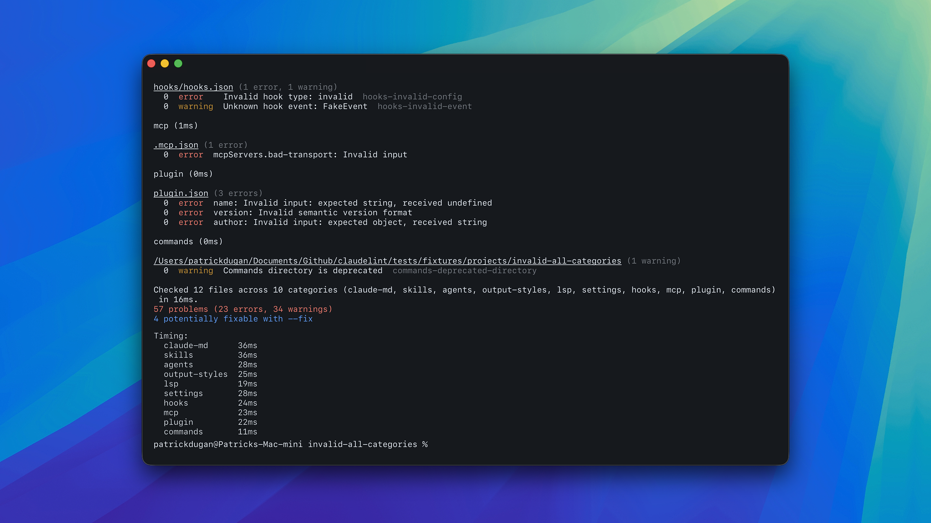The width and height of the screenshot is (931, 523).
Task: Click the hooks 24ms timing row
Action: click(x=210, y=403)
